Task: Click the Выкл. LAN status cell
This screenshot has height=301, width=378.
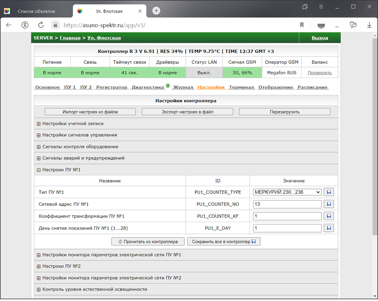Action: 204,73
